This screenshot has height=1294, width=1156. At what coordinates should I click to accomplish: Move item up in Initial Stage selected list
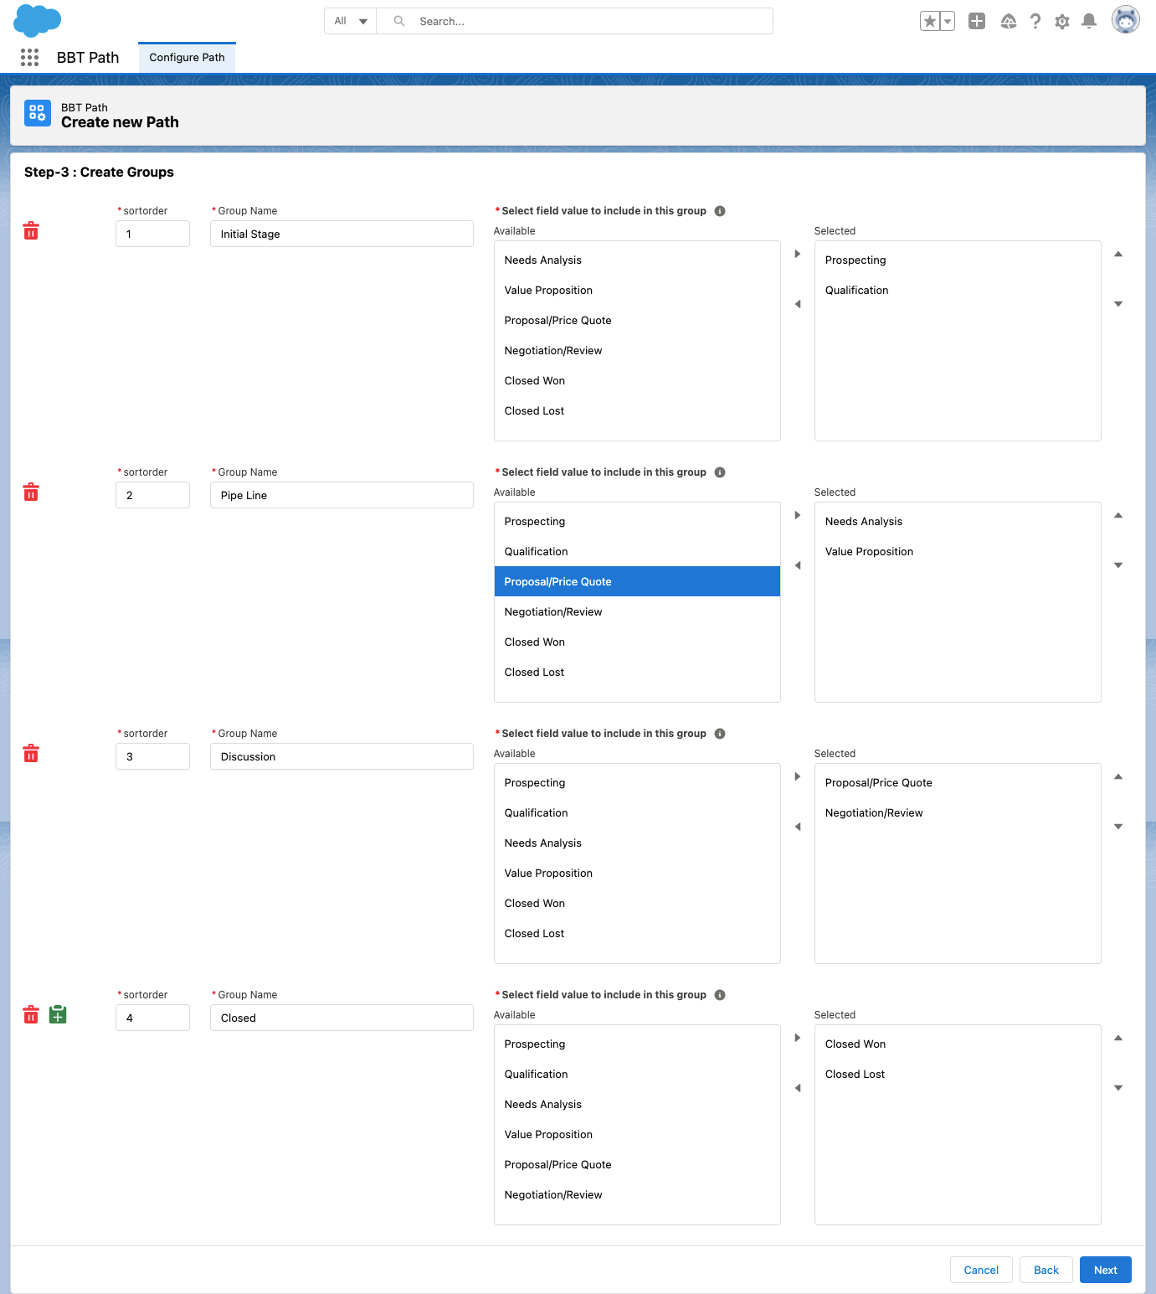(x=1118, y=254)
